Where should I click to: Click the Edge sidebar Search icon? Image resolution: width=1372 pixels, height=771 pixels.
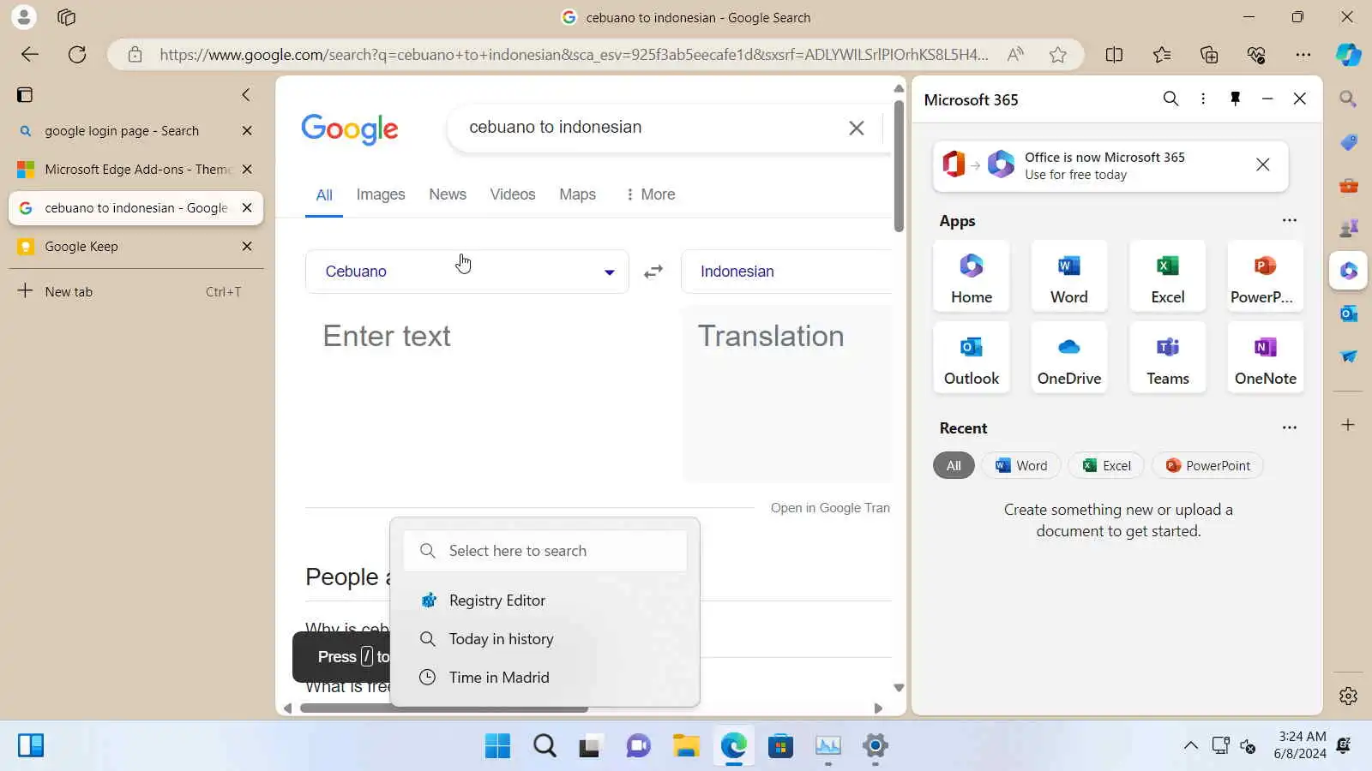coord(1348,99)
